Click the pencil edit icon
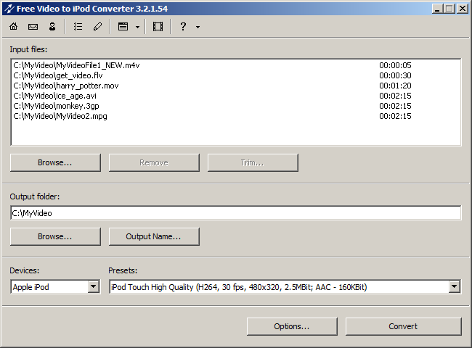Image resolution: width=472 pixels, height=348 pixels. point(97,27)
